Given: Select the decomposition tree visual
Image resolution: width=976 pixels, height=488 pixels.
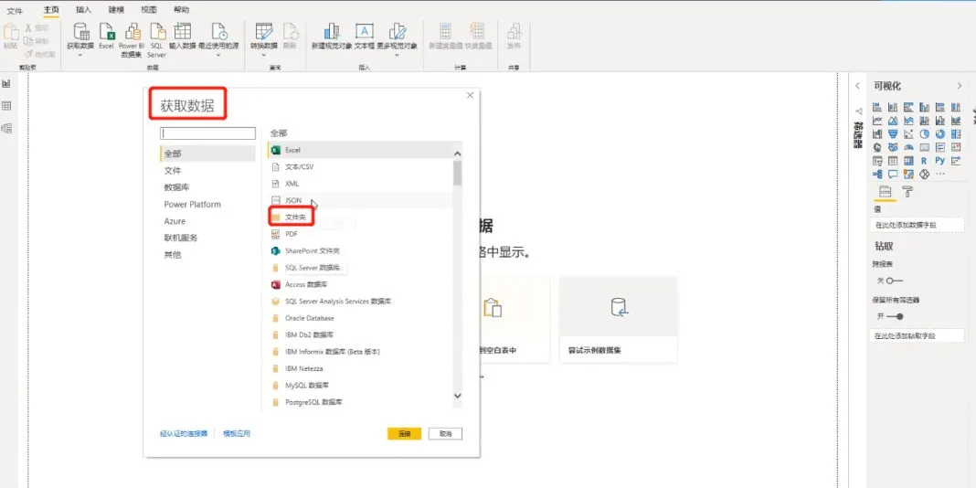Looking at the screenshot, I should [877, 175].
